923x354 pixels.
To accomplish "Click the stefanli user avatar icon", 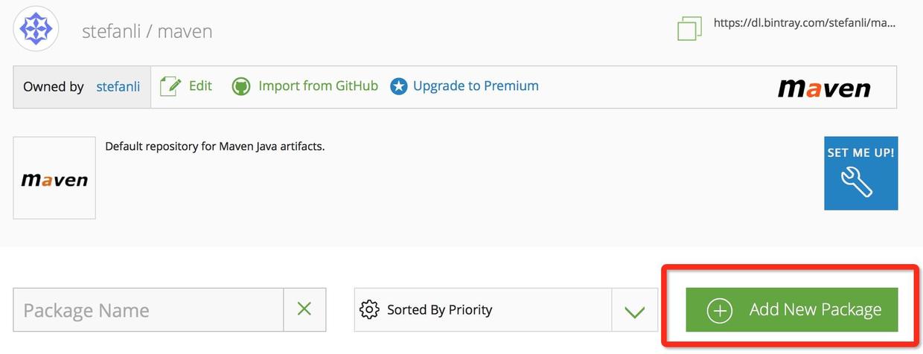I will pos(36,29).
